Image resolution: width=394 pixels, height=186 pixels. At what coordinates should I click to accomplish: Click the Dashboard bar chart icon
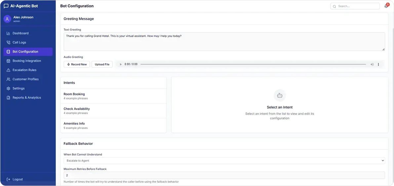click(8, 33)
